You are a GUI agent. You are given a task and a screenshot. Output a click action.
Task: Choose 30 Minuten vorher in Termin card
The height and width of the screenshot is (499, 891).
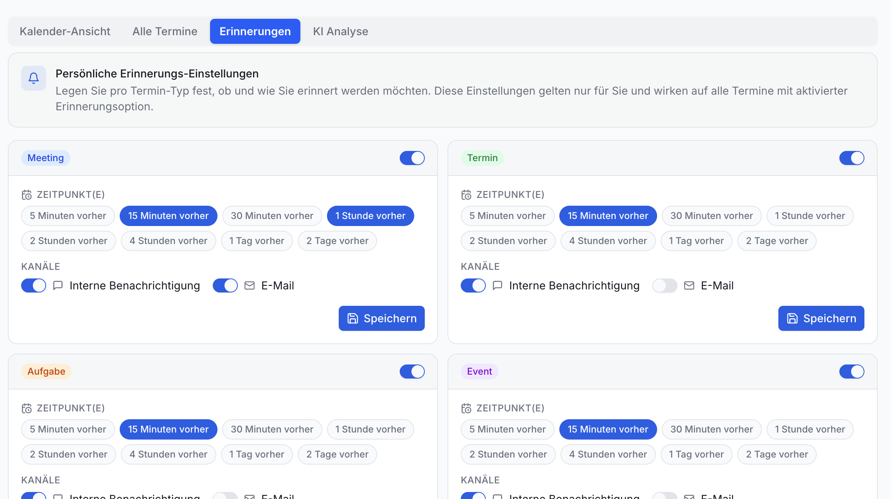pyautogui.click(x=711, y=216)
